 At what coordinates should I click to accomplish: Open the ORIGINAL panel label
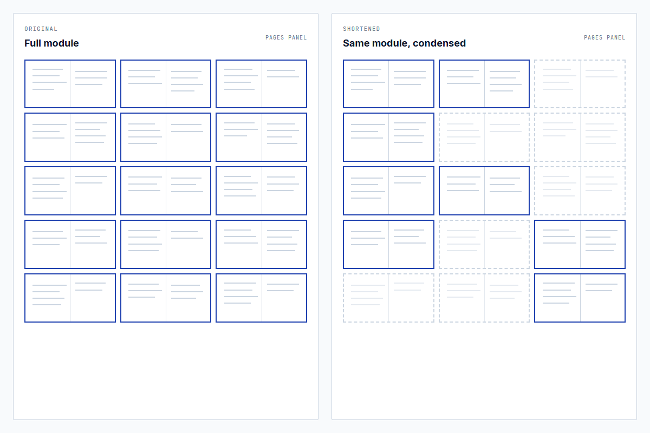(x=41, y=29)
